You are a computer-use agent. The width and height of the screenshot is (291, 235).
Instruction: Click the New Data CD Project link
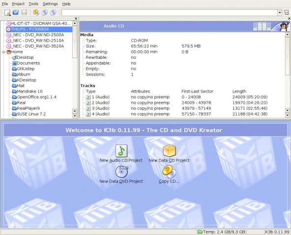tap(169, 161)
